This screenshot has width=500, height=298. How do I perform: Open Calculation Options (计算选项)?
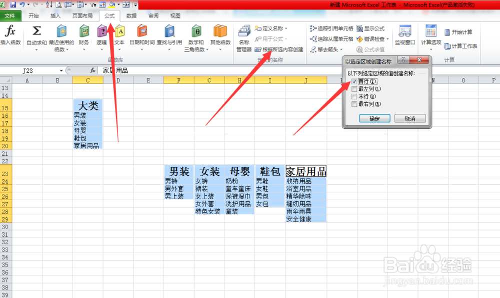[x=431, y=37]
